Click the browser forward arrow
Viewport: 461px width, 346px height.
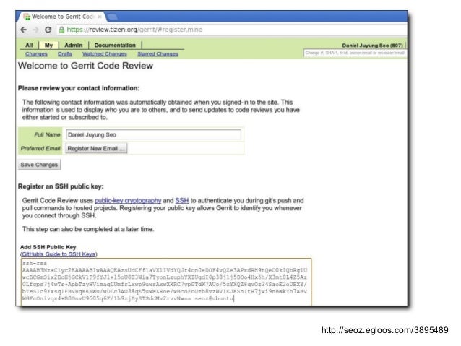(x=36, y=30)
